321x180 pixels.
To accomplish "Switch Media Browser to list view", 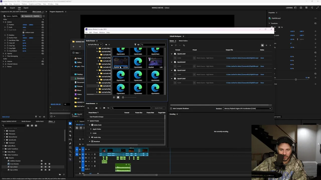I will point(114,97).
